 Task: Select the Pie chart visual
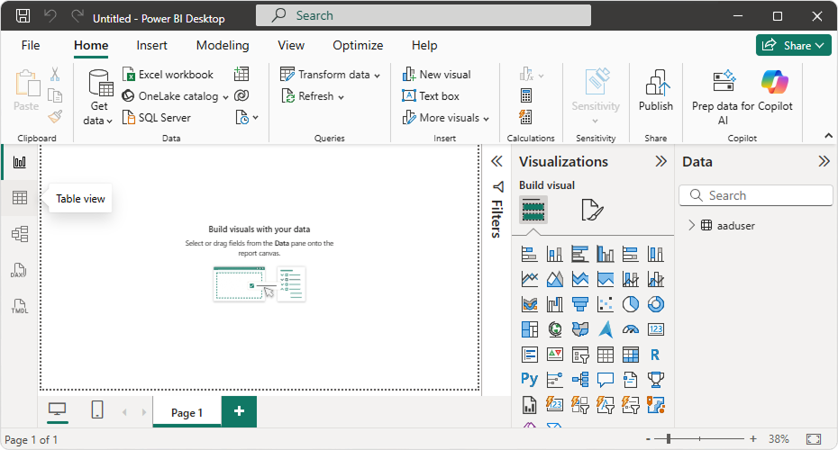click(x=631, y=304)
